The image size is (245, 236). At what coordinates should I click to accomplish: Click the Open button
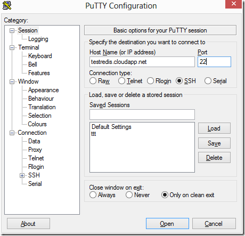pos(167,224)
